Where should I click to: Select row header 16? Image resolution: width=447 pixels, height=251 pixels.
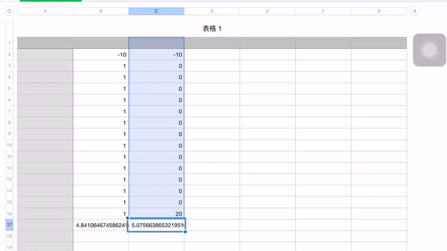point(9,213)
